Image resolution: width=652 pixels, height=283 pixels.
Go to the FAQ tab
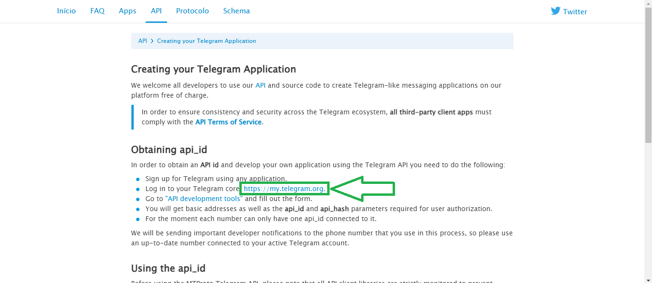[97, 11]
